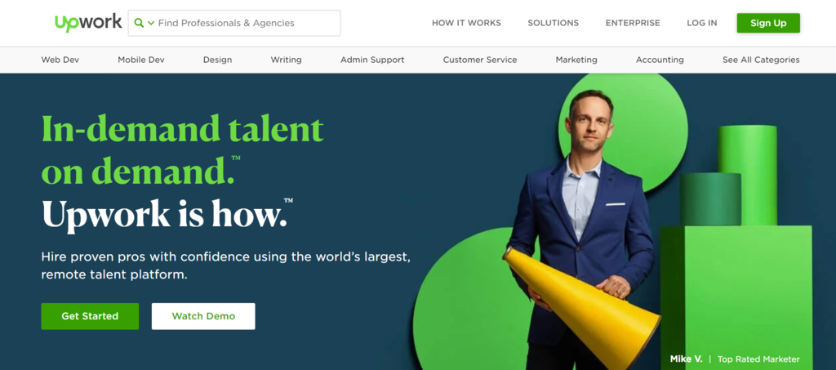The width and height of the screenshot is (836, 370).
Task: Expand See All Categories
Action: click(761, 60)
